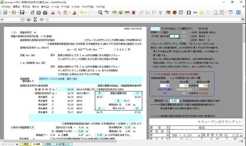Click the Print icon

39,12
